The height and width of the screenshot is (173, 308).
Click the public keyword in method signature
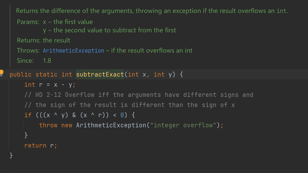tap(20, 75)
